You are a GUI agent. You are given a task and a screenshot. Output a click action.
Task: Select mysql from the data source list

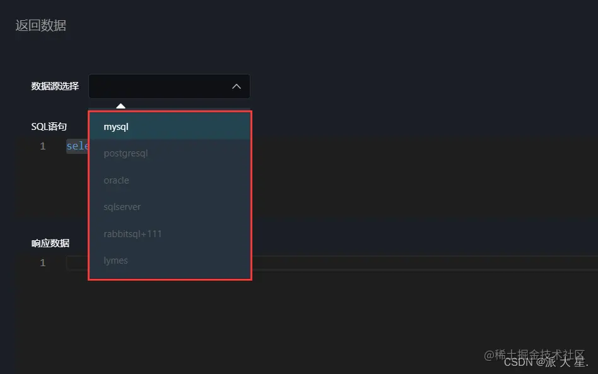(170, 127)
